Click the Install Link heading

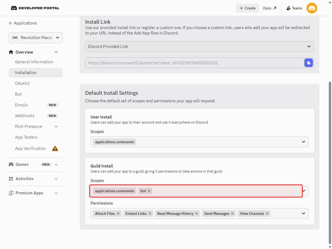click(x=98, y=22)
